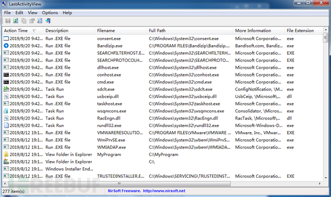Click the wsqmcons.exe row icon

point(6,111)
